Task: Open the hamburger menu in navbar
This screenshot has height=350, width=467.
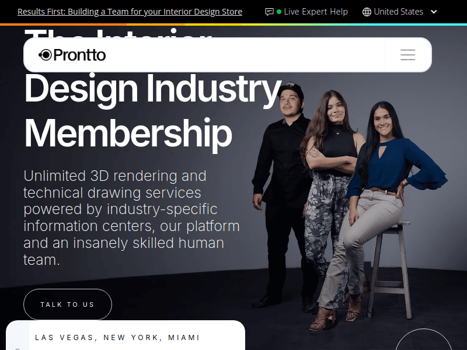Action: [407, 55]
